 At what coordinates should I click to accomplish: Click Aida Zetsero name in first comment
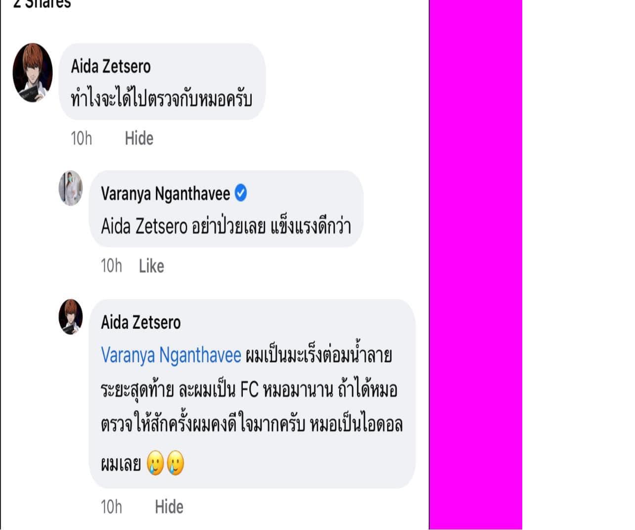(x=111, y=66)
